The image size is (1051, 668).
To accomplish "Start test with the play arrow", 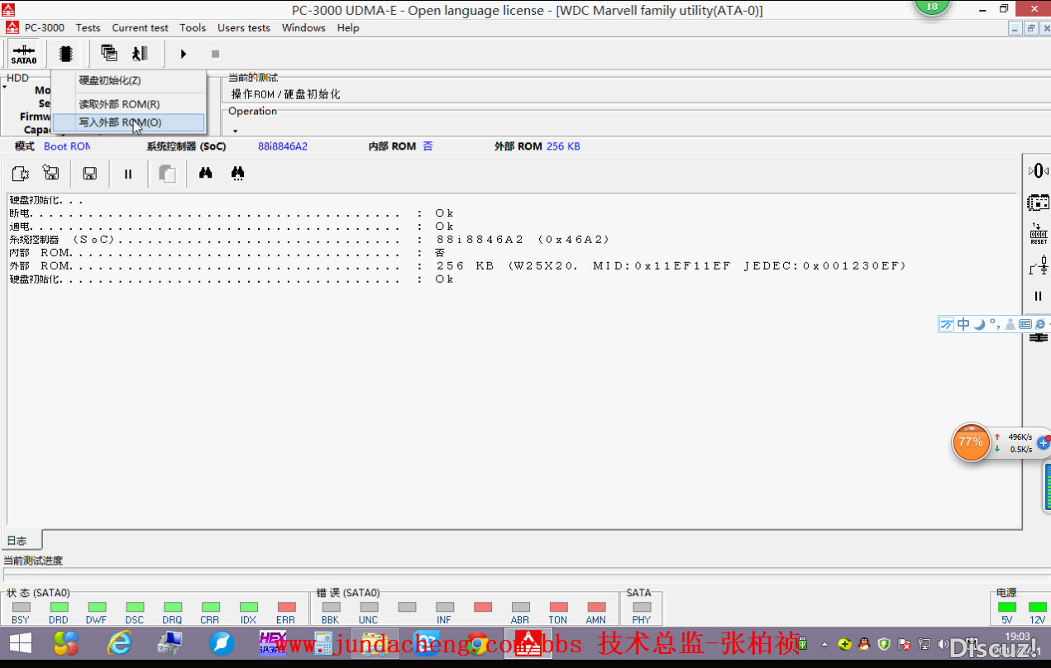I will point(184,54).
